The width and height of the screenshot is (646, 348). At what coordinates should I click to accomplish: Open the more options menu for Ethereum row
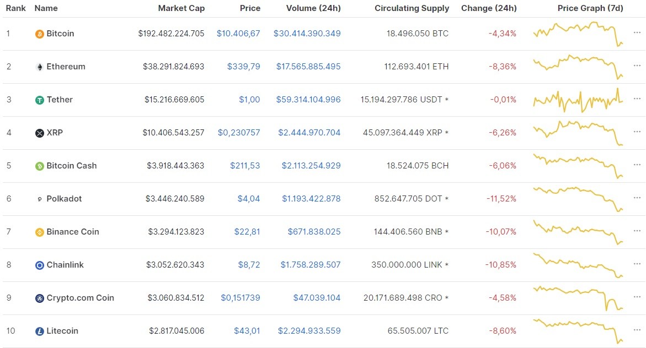click(637, 67)
